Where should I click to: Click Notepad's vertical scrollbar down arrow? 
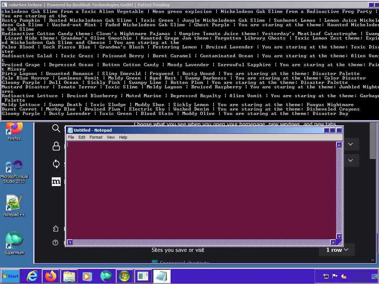click(x=339, y=236)
